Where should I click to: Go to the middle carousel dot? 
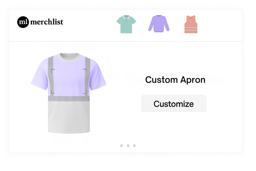click(128, 145)
